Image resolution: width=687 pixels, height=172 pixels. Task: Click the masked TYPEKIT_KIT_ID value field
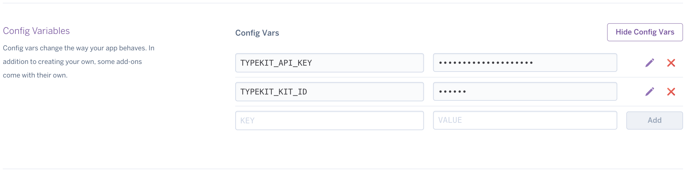pyautogui.click(x=525, y=91)
